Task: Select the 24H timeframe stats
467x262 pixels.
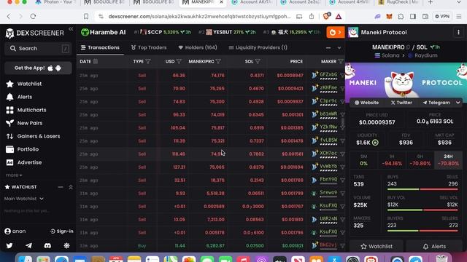Action: [x=448, y=160]
